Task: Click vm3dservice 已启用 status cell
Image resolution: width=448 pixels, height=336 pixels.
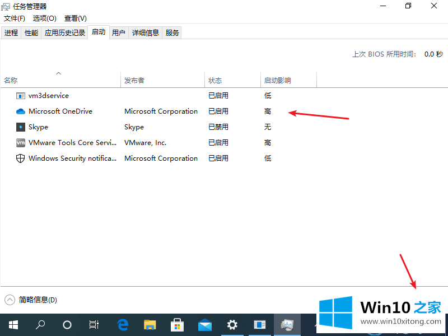Action: click(x=218, y=96)
